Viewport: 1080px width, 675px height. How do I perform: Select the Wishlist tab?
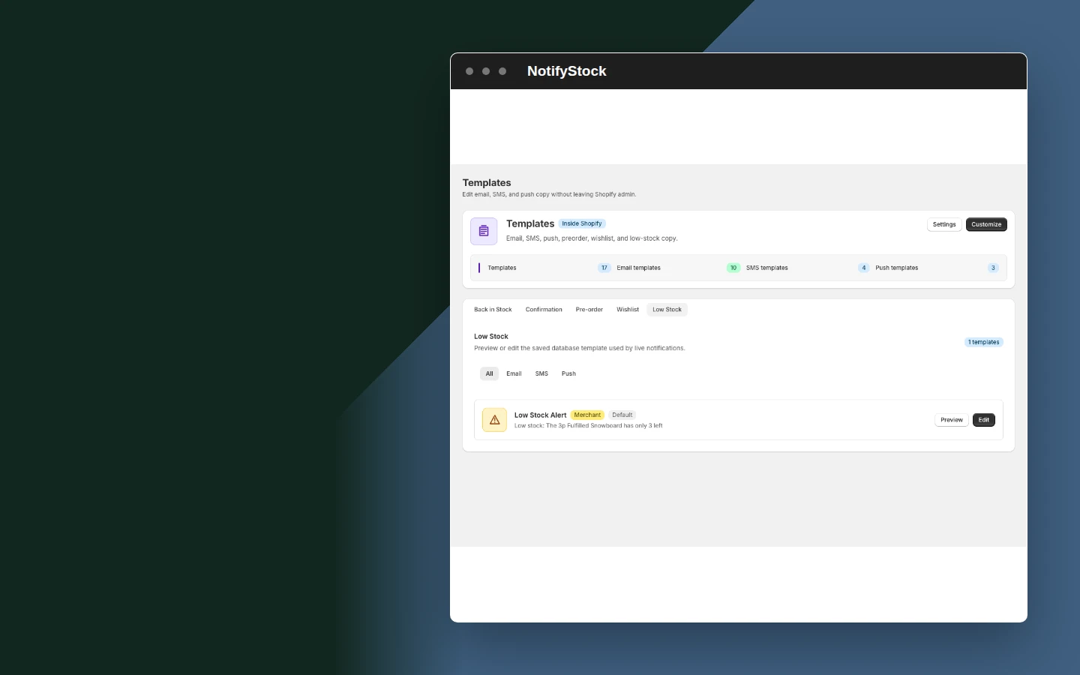[628, 310]
